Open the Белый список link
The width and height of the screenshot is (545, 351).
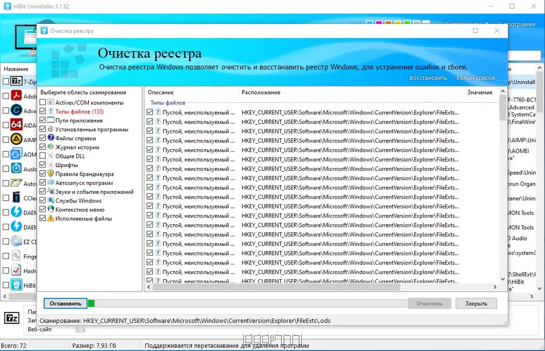(x=475, y=78)
